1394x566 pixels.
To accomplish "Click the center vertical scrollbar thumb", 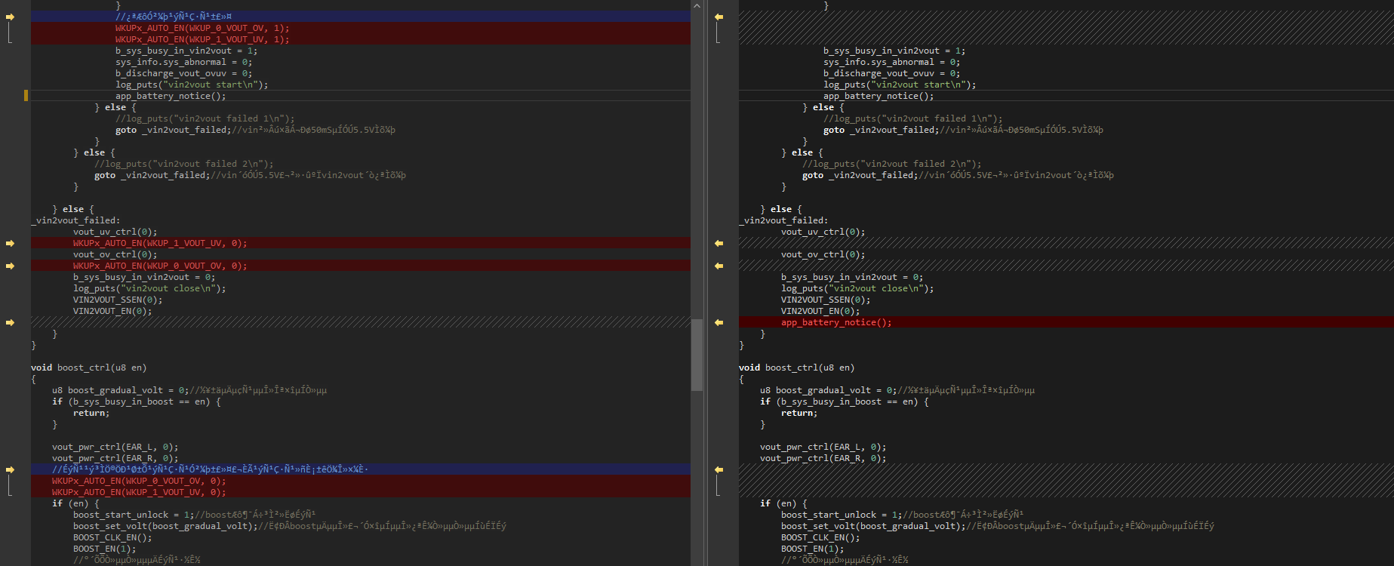I will pyautogui.click(x=697, y=355).
